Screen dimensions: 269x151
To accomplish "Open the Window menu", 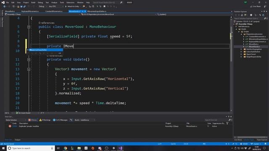I will [80, 3].
